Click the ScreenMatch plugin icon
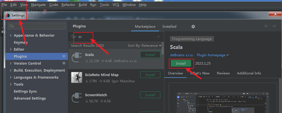This screenshot has width=282, height=113. coord(77,98)
